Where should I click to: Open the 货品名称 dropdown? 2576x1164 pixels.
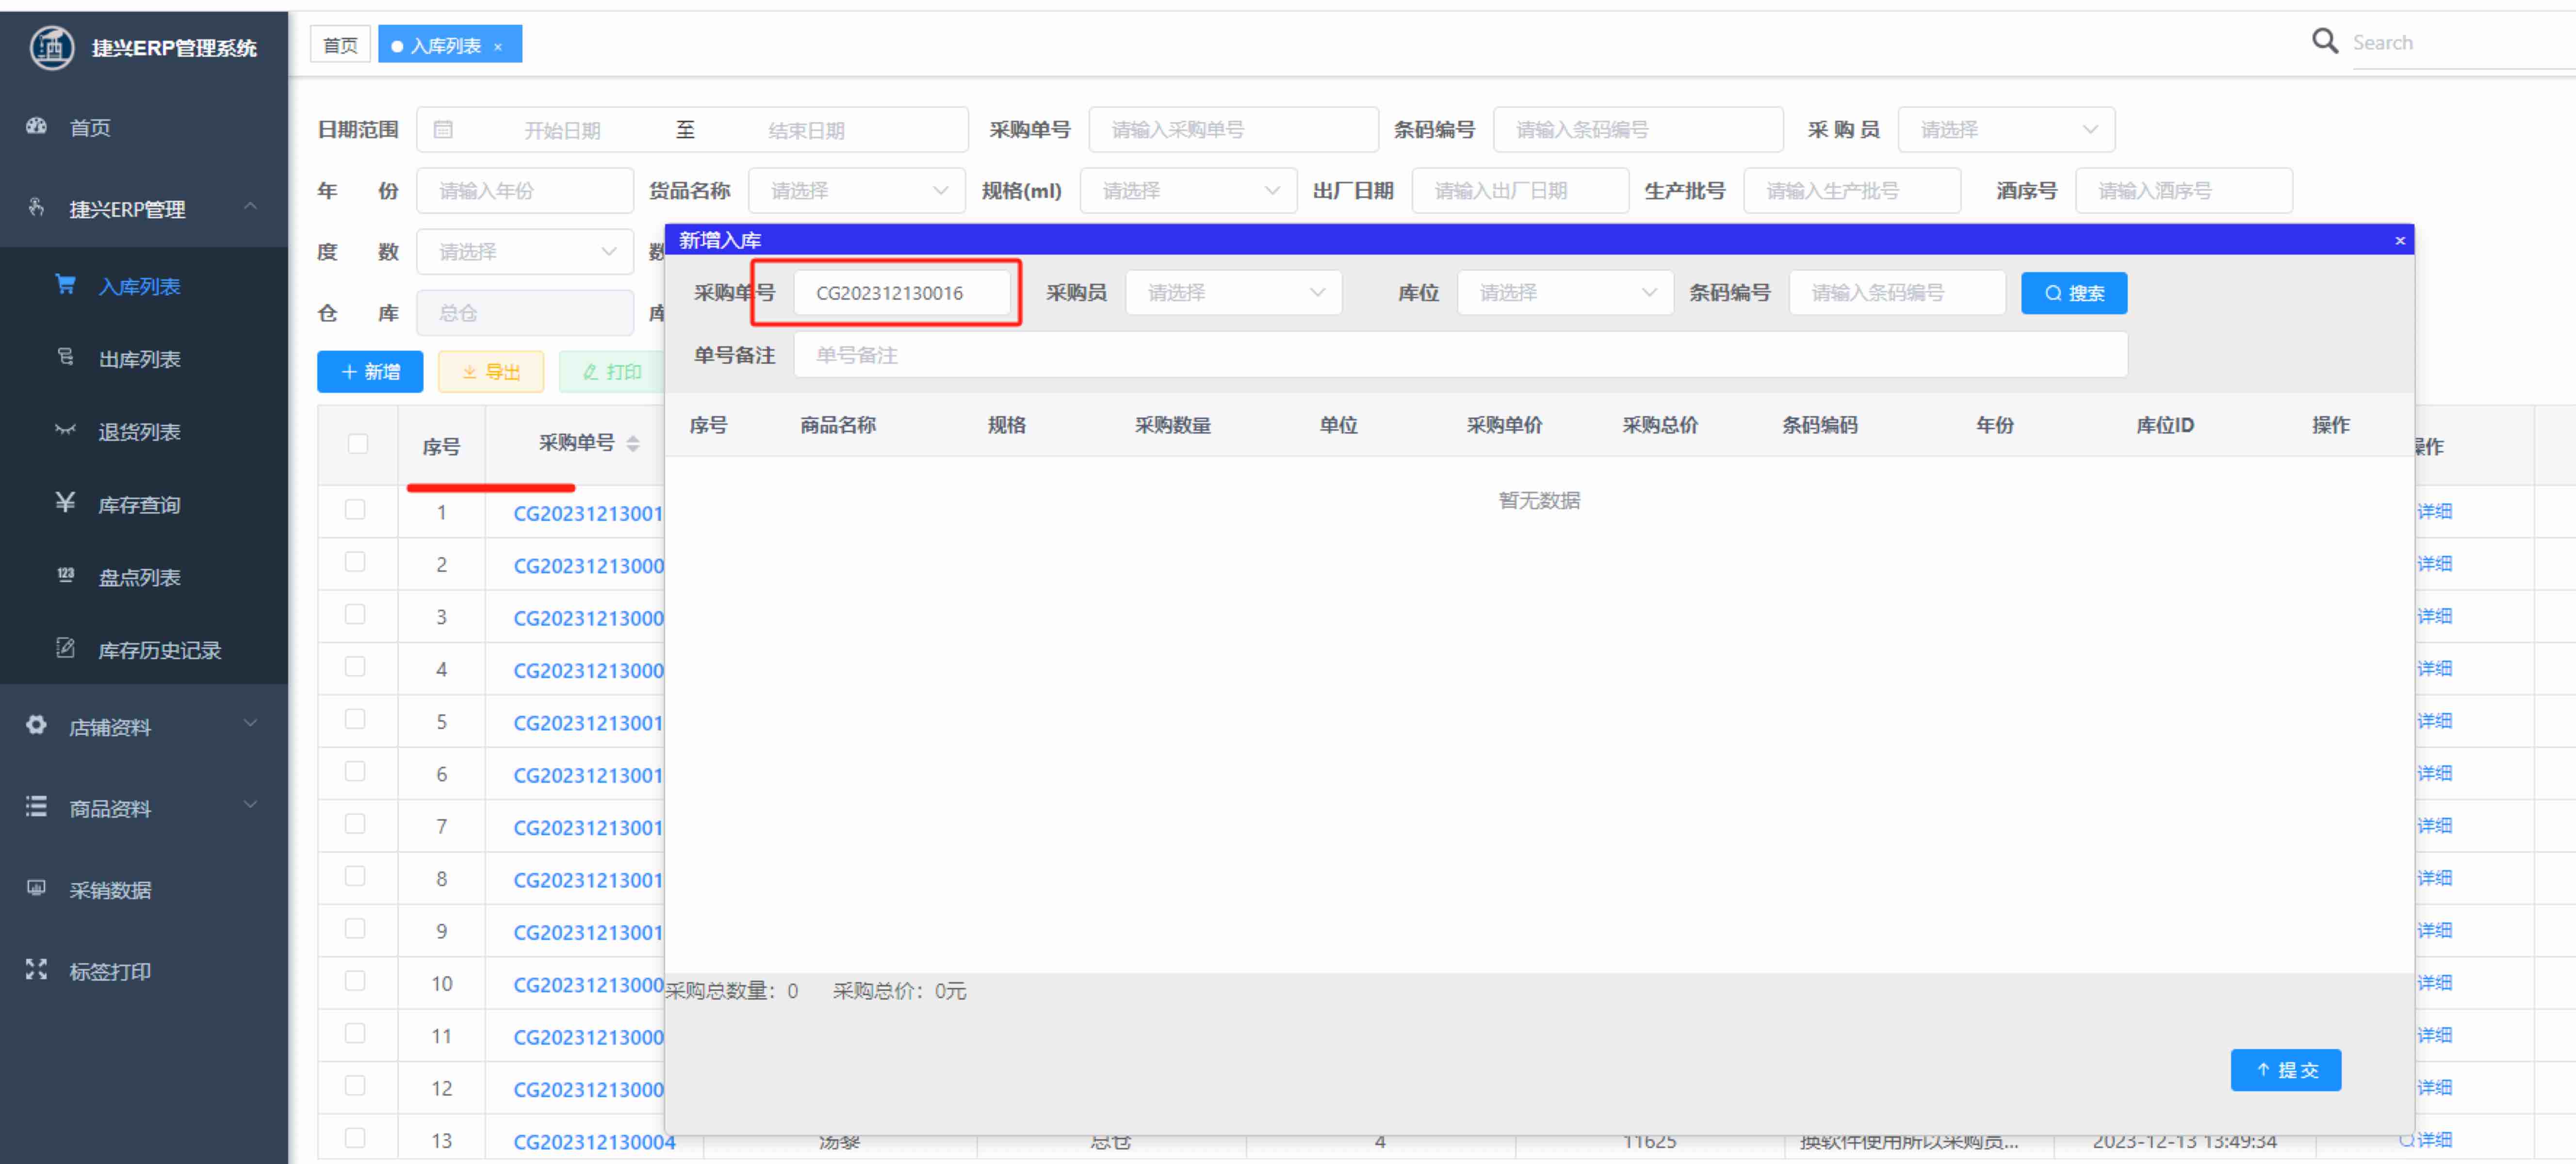tap(856, 190)
